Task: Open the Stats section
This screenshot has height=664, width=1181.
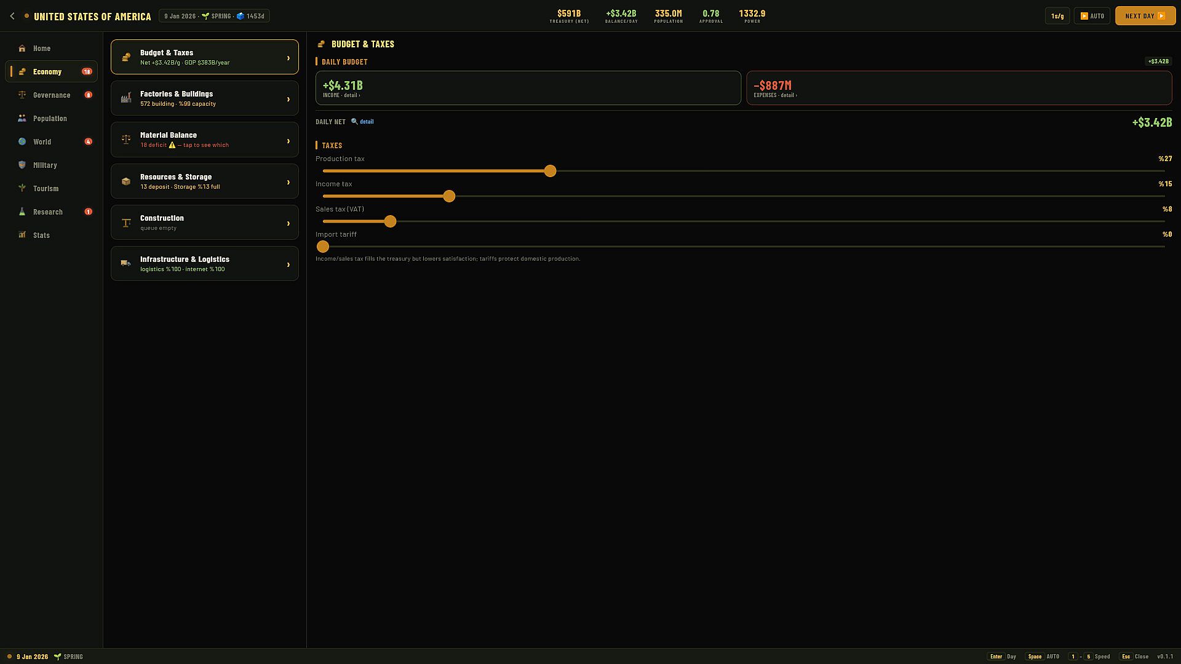Action: 51,235
